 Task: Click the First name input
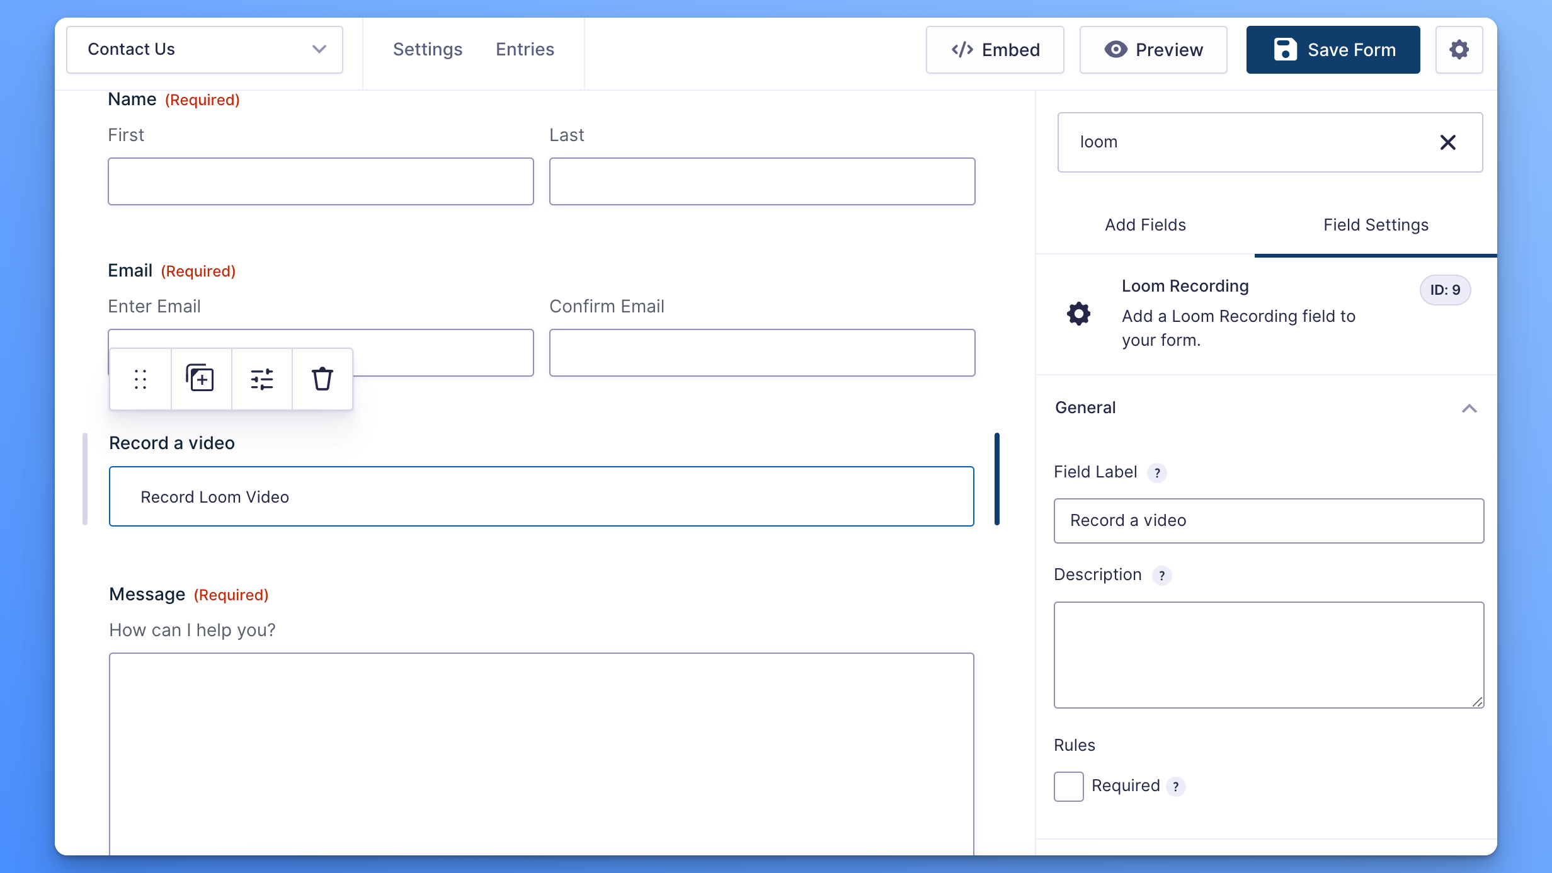click(x=321, y=181)
